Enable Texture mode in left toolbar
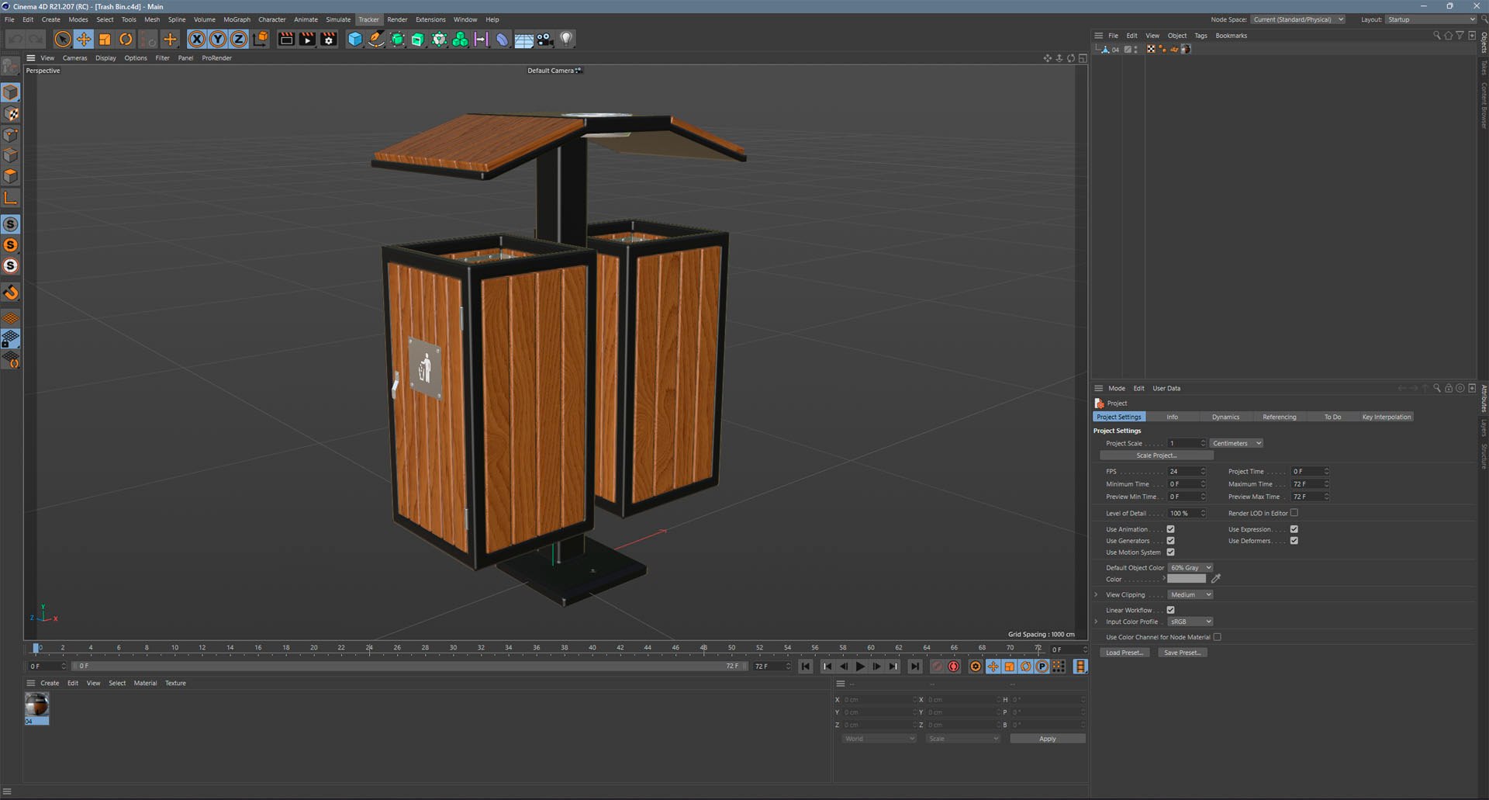The height and width of the screenshot is (800, 1489). tap(11, 114)
